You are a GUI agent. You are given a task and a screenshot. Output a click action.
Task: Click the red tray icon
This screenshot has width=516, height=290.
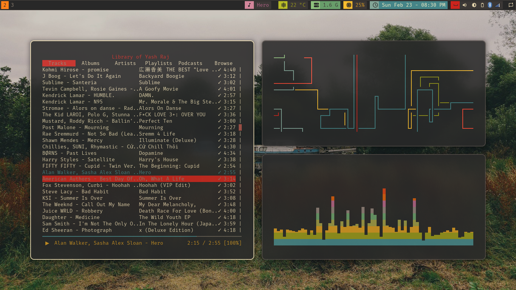pos(456,5)
